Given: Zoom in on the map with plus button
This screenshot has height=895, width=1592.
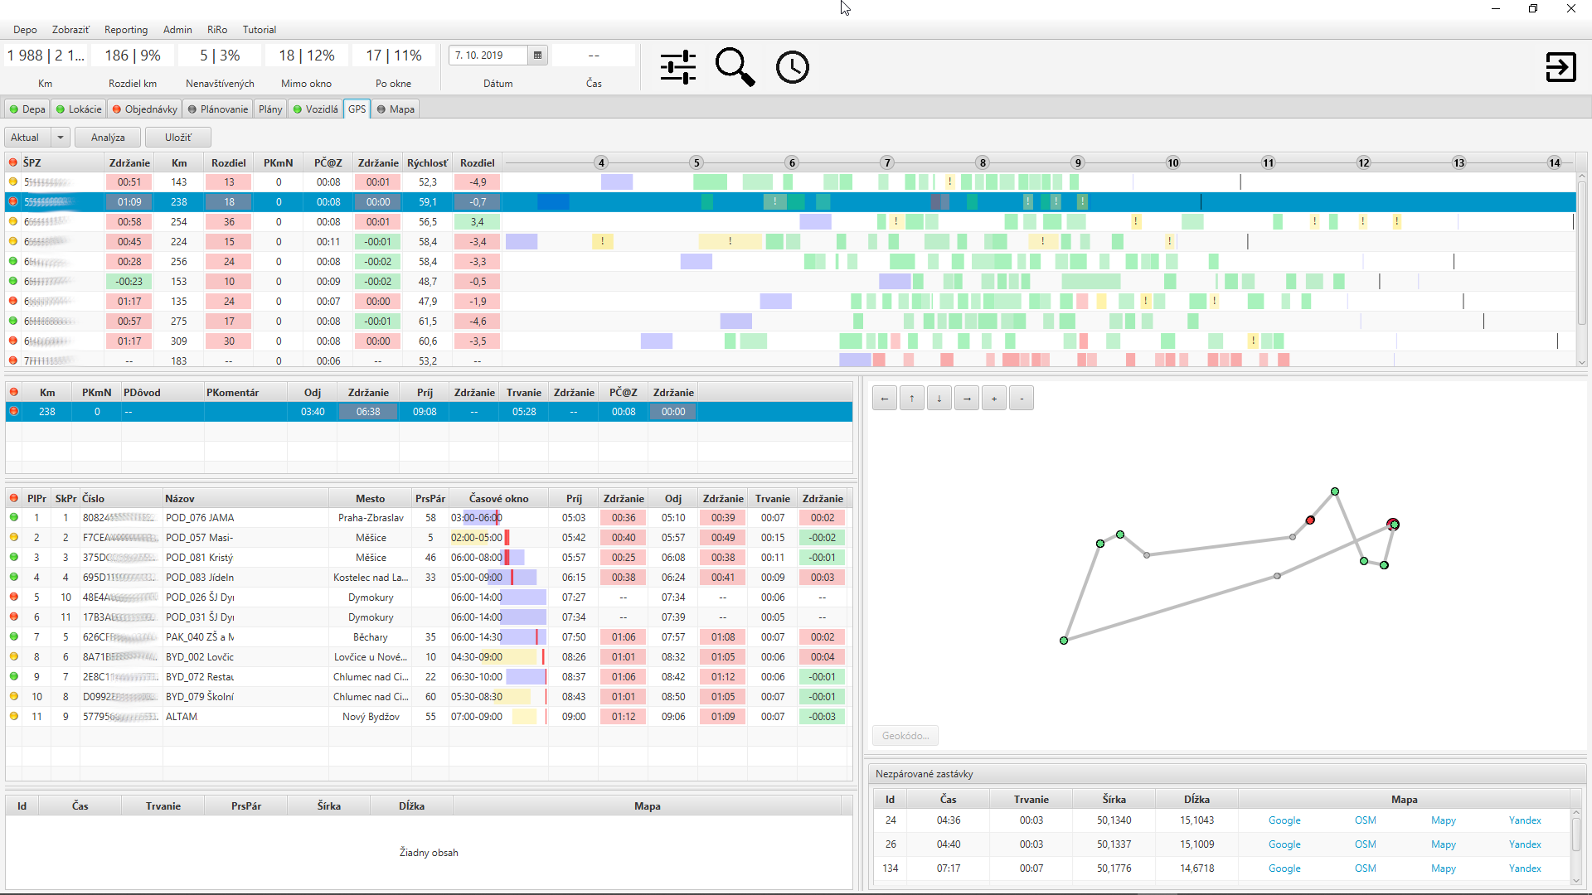Looking at the screenshot, I should [x=994, y=398].
